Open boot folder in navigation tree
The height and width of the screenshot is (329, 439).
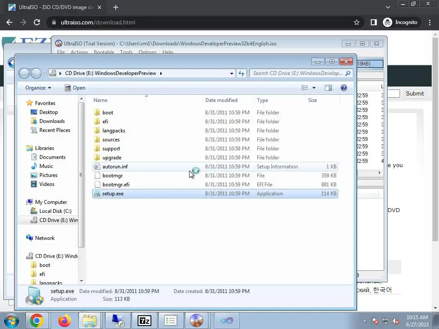(x=45, y=265)
